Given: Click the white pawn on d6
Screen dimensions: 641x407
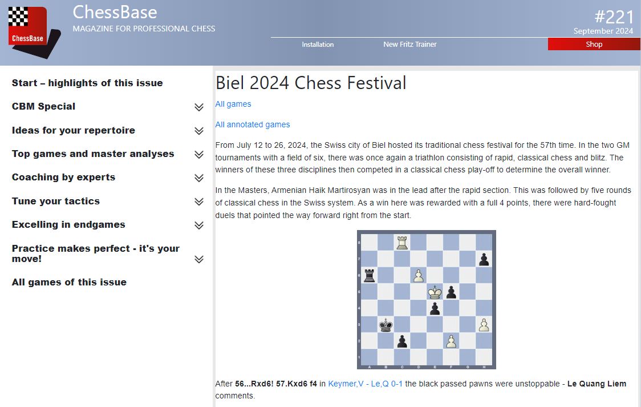Looking at the screenshot, I should click(419, 276).
